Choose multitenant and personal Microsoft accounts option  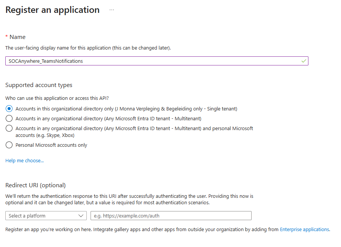click(8, 128)
